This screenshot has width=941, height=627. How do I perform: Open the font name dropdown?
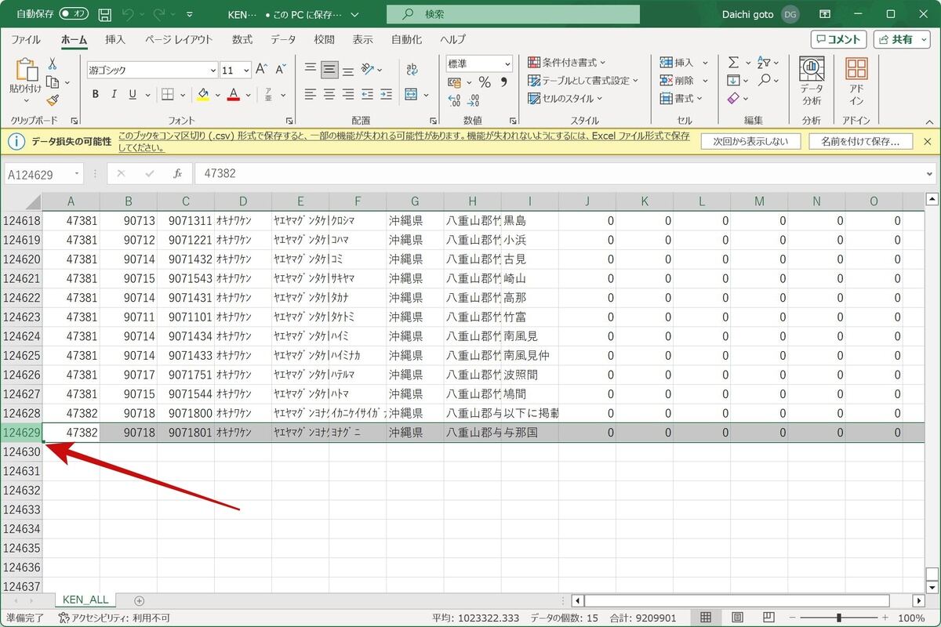213,70
